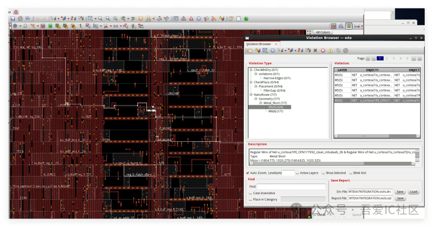Click the fit view icon in main toolbar
This screenshot has width=433, height=227.
tap(115, 18)
